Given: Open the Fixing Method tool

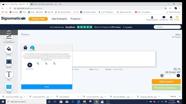Looking at the screenshot, I should [x=9, y=38].
